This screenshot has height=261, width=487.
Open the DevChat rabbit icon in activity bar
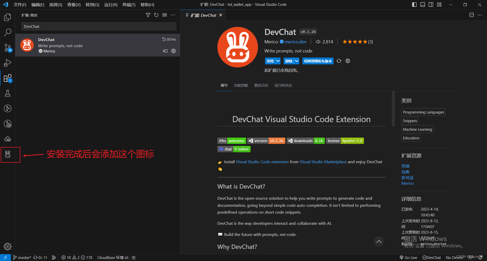coord(8,154)
